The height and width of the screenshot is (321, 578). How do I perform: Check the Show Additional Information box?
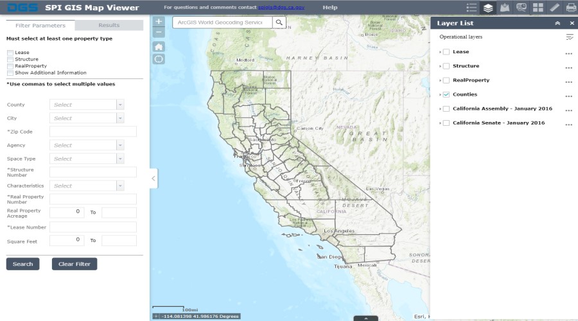pos(10,73)
